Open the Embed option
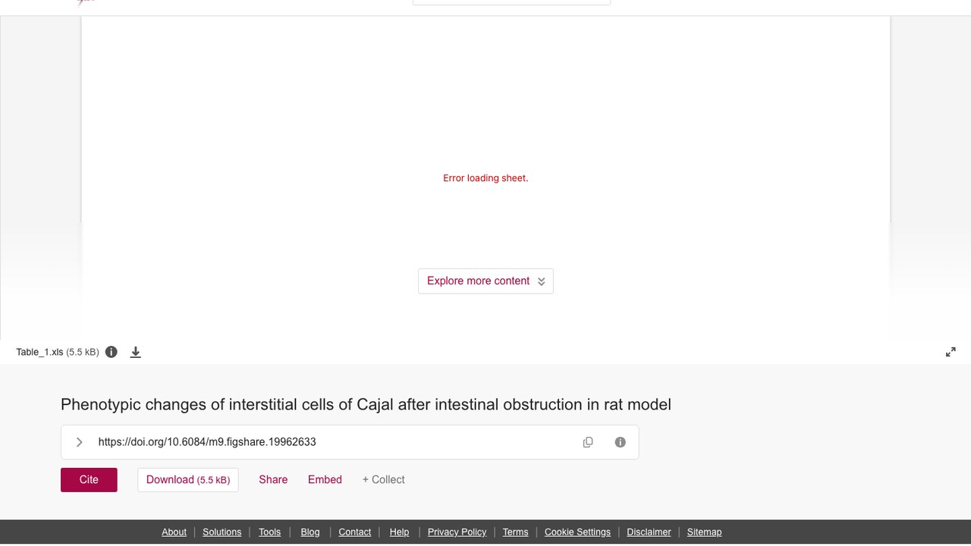 click(325, 479)
